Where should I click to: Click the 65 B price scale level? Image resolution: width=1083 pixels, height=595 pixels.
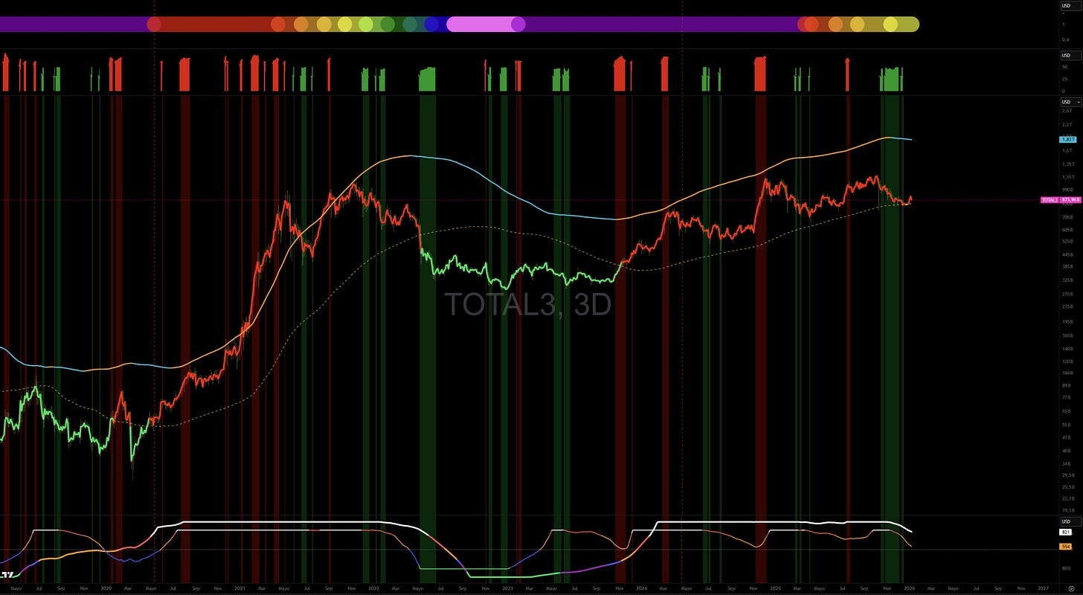(1067, 411)
